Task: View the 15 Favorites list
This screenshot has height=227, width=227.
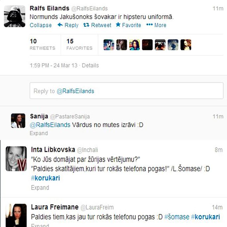Action: click(79, 44)
